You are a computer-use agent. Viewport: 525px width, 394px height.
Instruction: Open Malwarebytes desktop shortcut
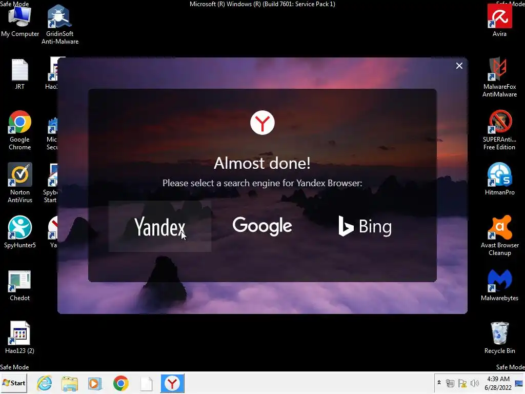point(499,285)
